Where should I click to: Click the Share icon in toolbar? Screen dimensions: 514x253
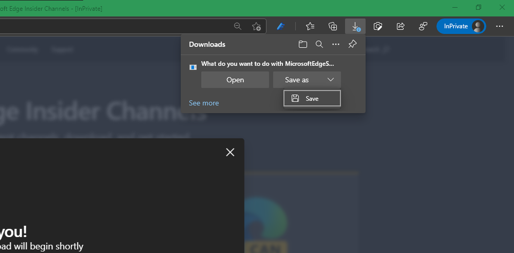[401, 26]
